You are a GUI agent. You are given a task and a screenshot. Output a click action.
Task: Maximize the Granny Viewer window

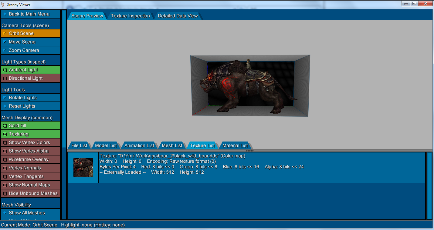(x=414, y=3)
